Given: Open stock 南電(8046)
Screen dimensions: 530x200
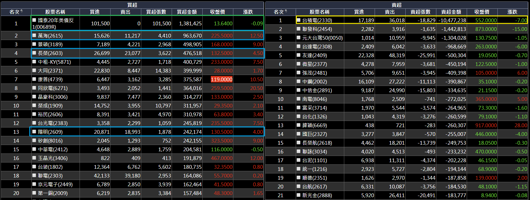Looking at the screenshot, I should (x=314, y=99).
